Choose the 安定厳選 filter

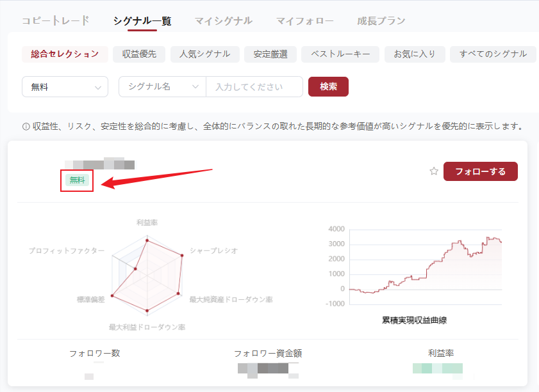point(270,54)
